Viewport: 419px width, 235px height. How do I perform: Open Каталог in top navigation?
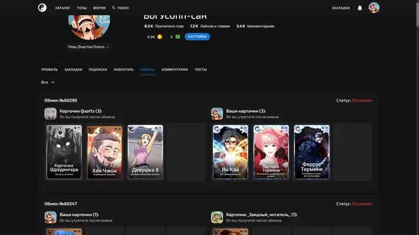tap(63, 8)
